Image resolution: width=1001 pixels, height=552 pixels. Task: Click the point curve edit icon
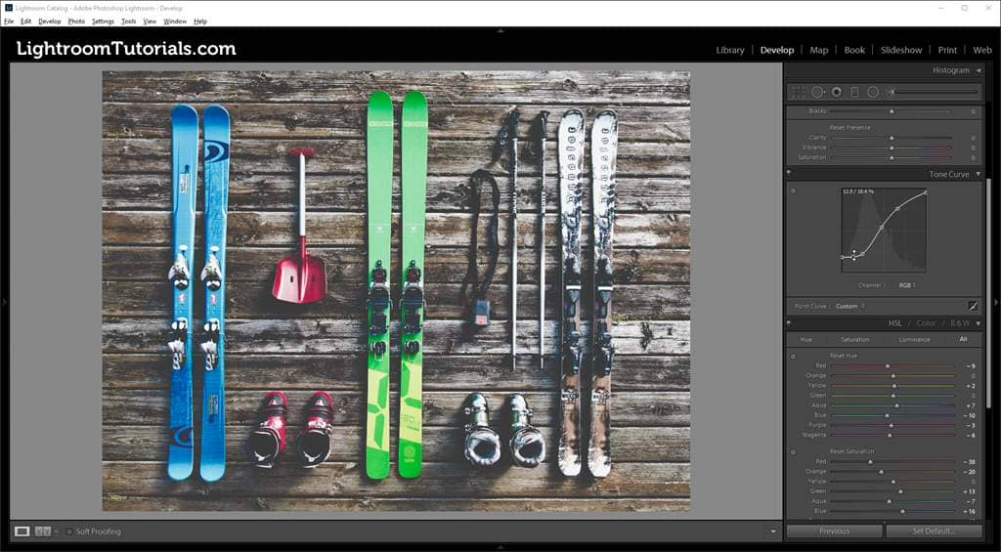(x=973, y=306)
